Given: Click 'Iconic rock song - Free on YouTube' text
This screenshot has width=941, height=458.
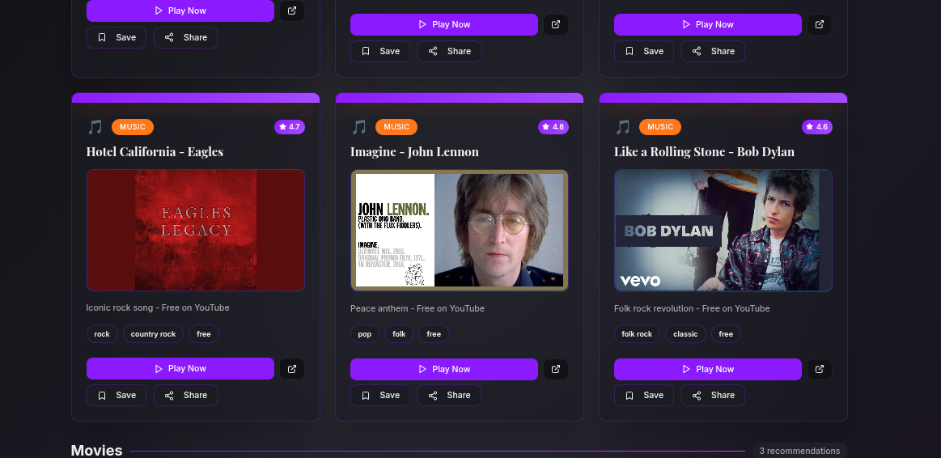Looking at the screenshot, I should pyautogui.click(x=158, y=307).
